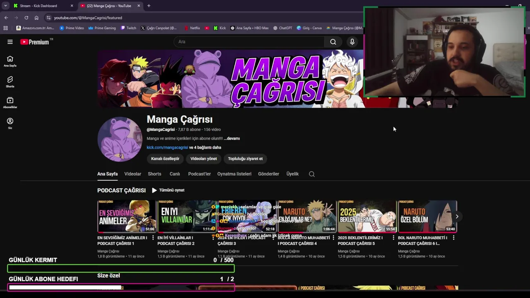The image size is (530, 298).
Task: Click the Topluluğu ziyaret et button
Action: coord(245,159)
